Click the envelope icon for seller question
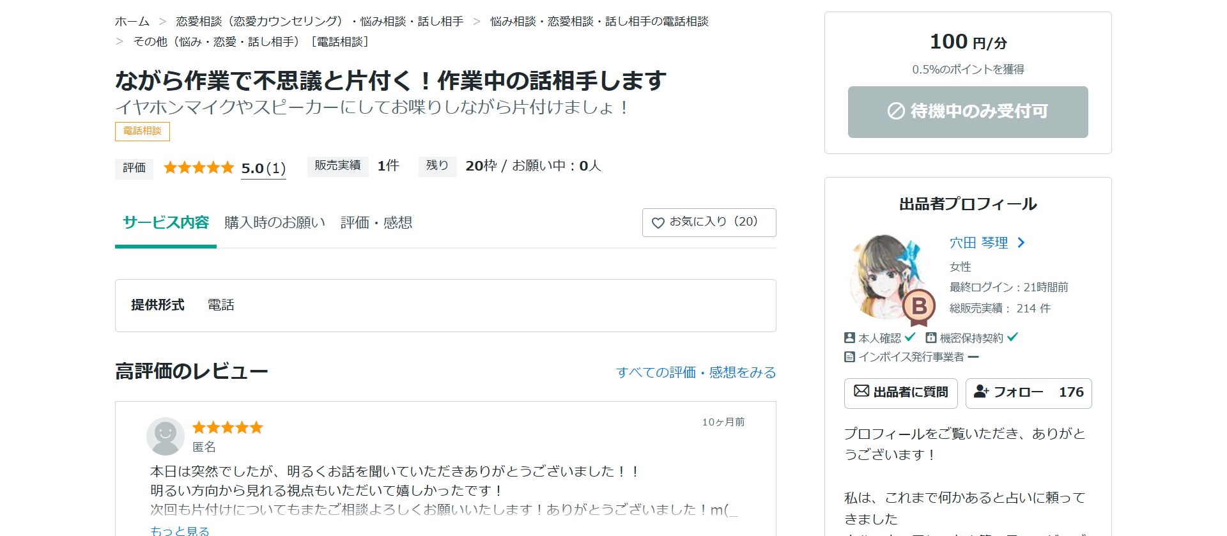The width and height of the screenshot is (1227, 536). pyautogui.click(x=861, y=391)
